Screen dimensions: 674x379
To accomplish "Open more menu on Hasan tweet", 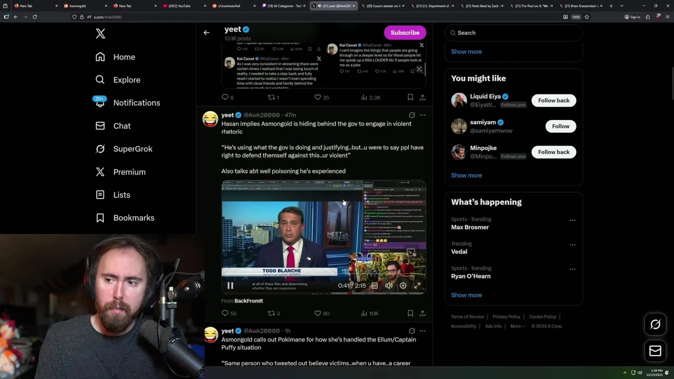I will (x=422, y=115).
